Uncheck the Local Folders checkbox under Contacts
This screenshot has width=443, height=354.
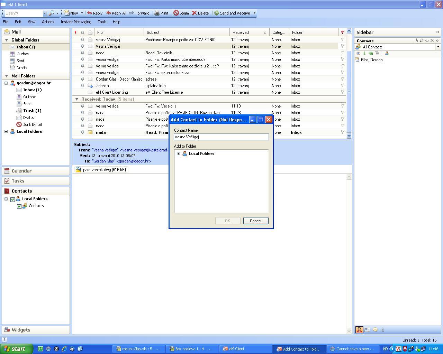(13, 199)
